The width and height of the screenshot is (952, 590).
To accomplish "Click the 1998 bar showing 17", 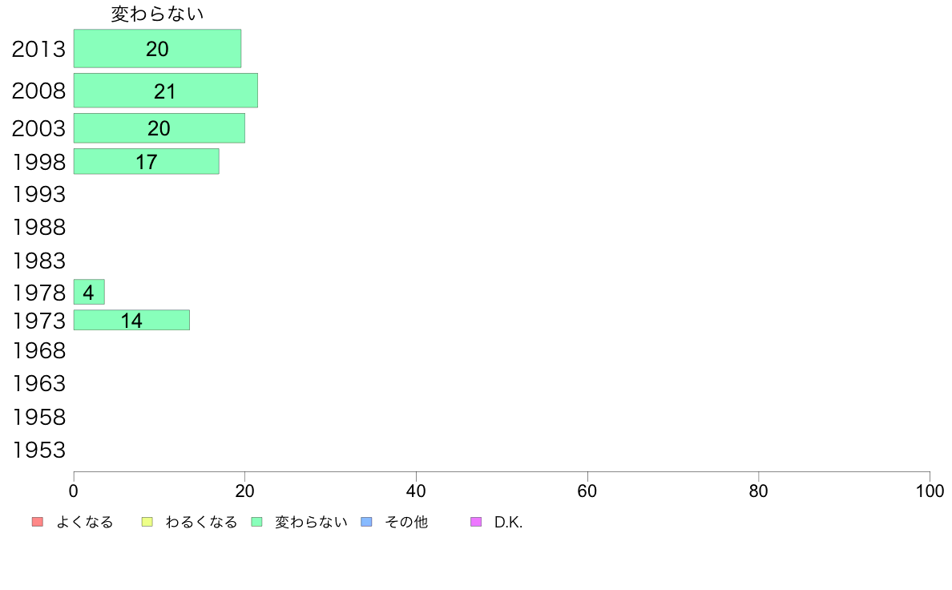I will coord(146,161).
